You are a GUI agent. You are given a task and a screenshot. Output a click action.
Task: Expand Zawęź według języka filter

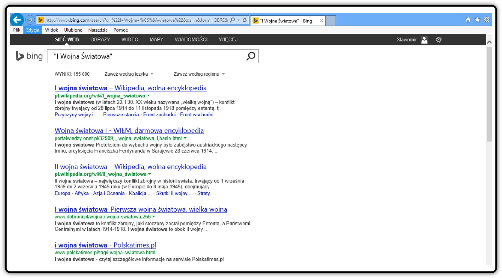click(129, 74)
